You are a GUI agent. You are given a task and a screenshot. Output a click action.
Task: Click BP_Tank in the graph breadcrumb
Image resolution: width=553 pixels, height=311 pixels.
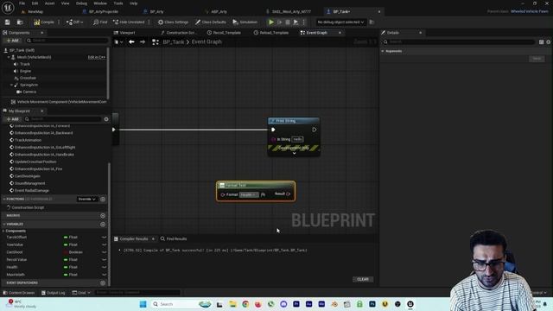point(174,42)
